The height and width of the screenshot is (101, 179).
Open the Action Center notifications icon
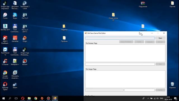(175, 98)
